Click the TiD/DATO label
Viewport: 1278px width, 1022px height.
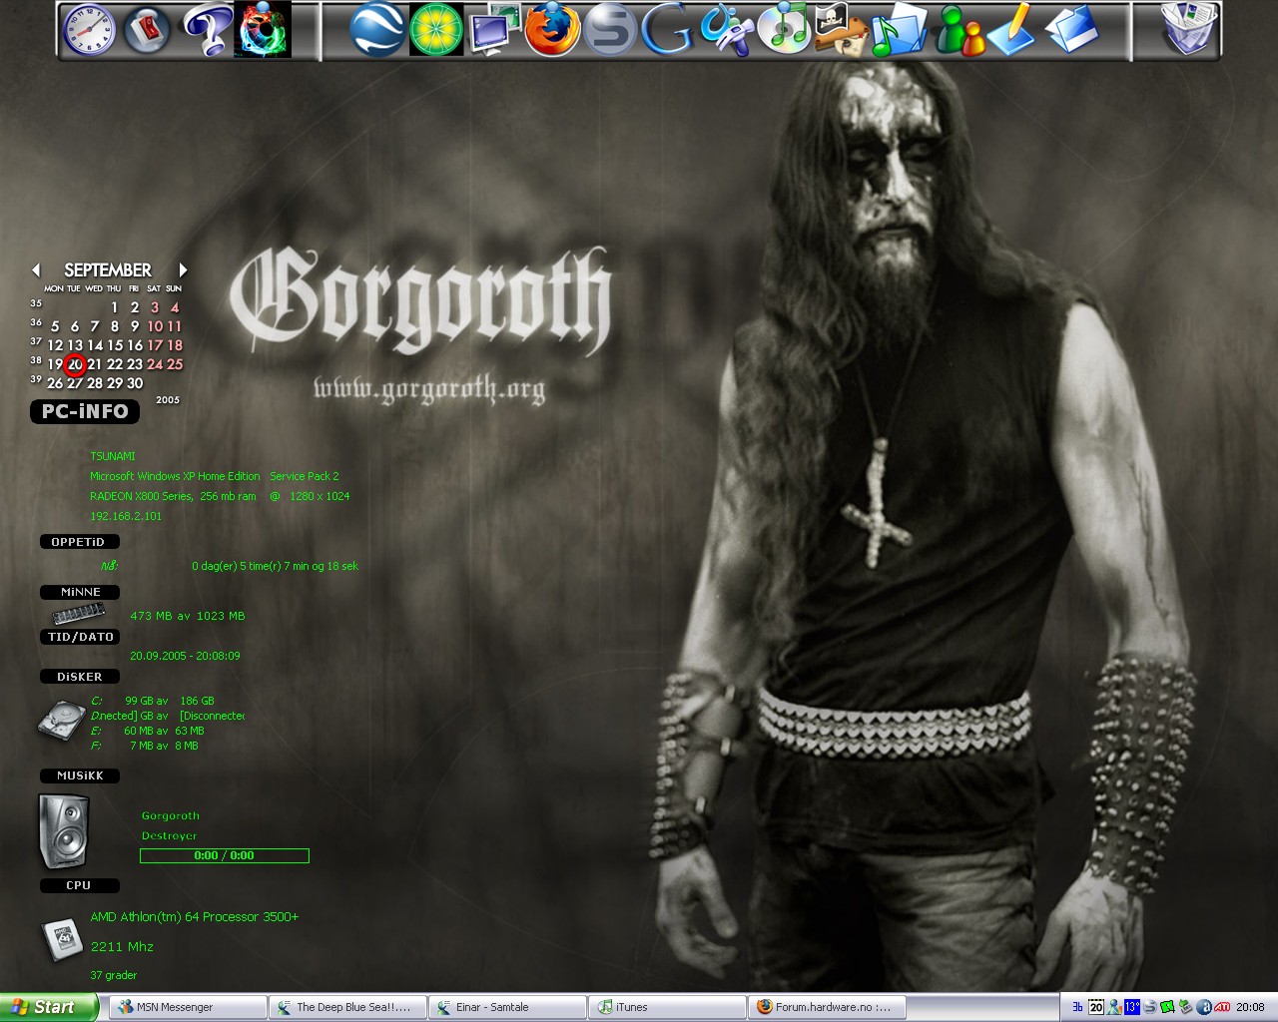tap(80, 637)
